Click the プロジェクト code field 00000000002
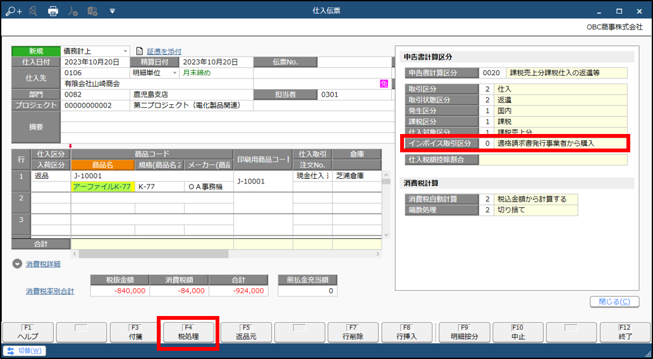This screenshot has height=359, width=653. pyautogui.click(x=95, y=106)
